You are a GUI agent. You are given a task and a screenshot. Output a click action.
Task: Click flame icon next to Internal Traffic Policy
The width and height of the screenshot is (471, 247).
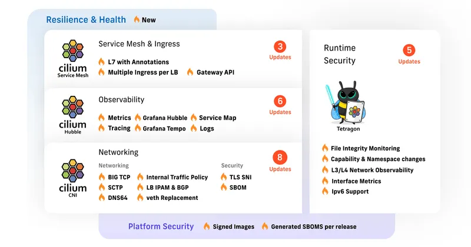(140, 177)
